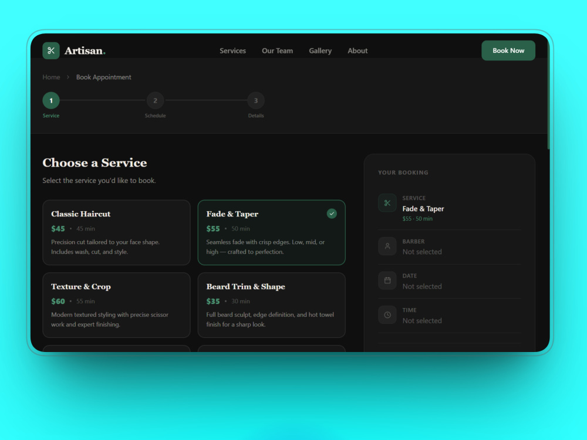The width and height of the screenshot is (587, 440).
Task: Click the Service step label
Action: pyautogui.click(x=51, y=116)
